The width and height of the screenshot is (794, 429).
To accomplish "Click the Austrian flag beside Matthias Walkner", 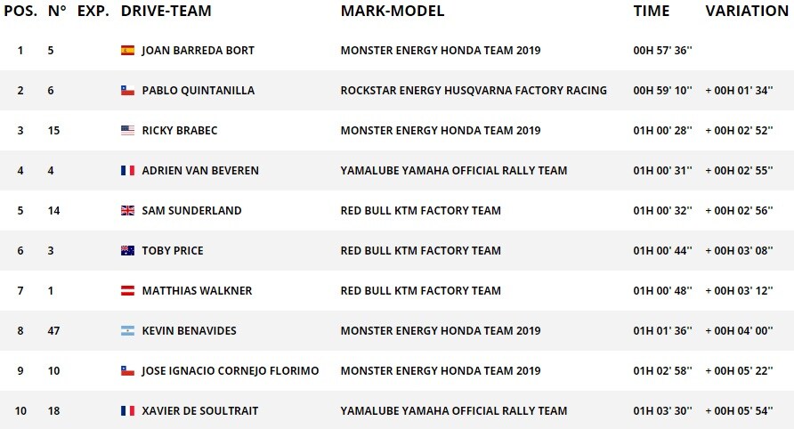I will [127, 290].
